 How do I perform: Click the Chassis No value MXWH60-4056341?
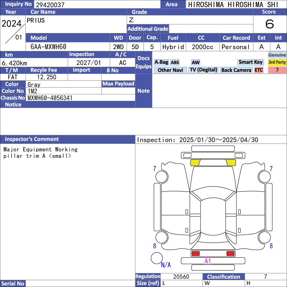tap(50, 98)
